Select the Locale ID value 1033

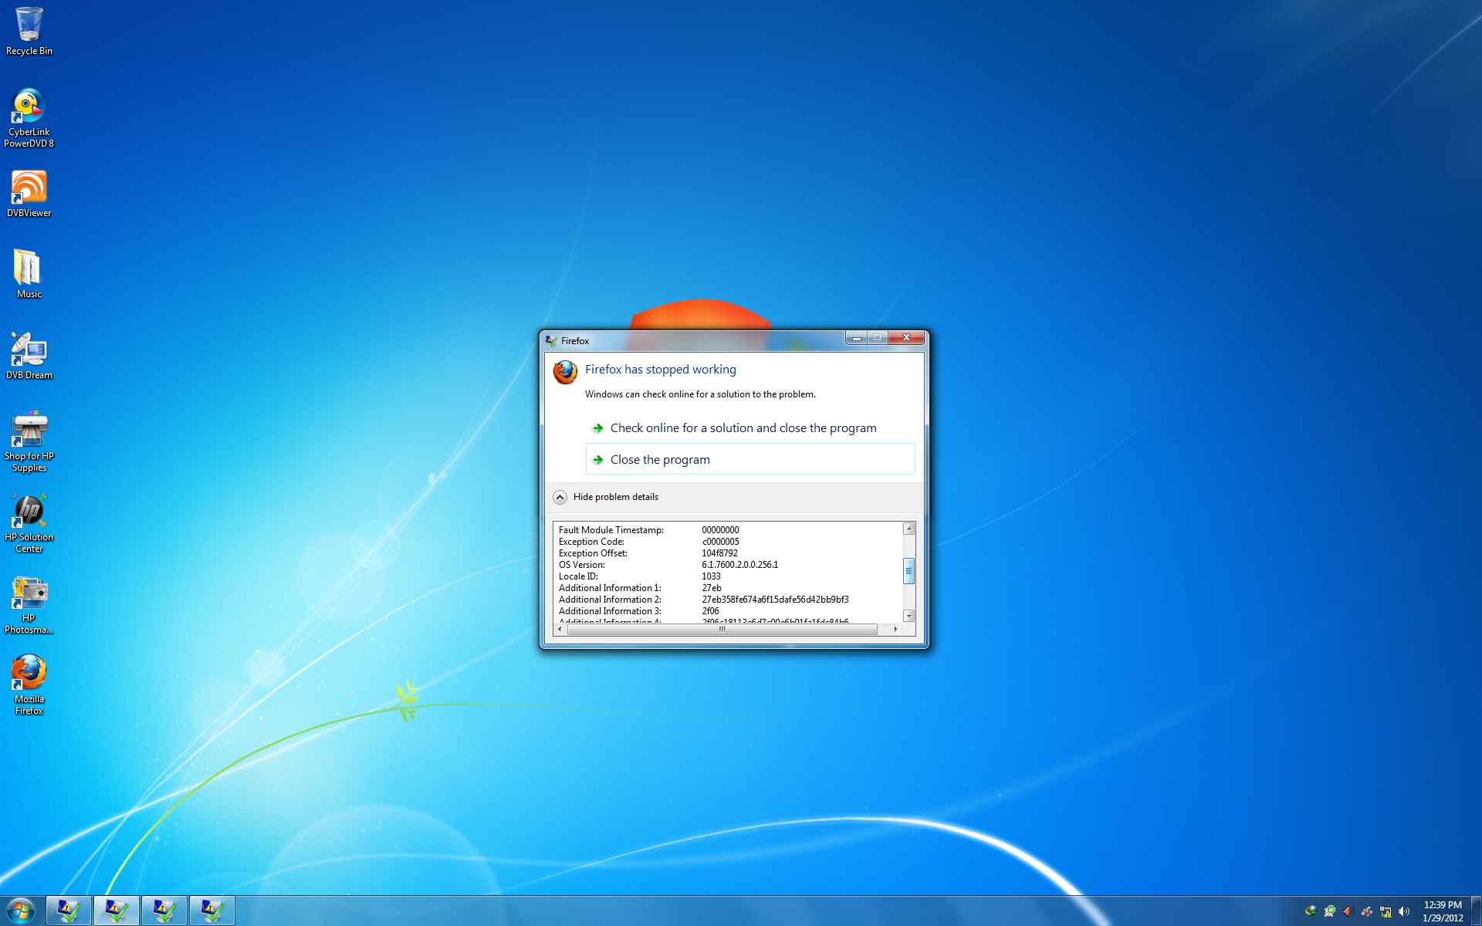711,576
